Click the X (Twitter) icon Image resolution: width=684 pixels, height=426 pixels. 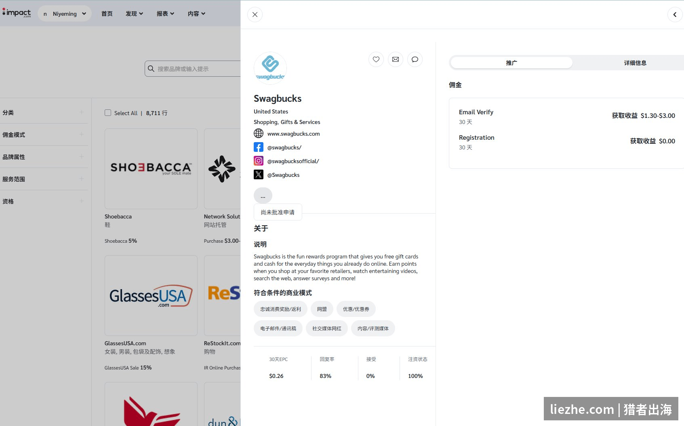[259, 174]
